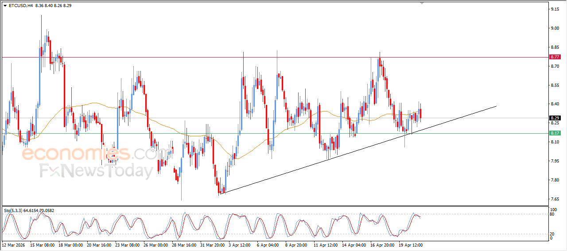
Task: Select the right end of the ascending trendline
Action: (x=496, y=106)
